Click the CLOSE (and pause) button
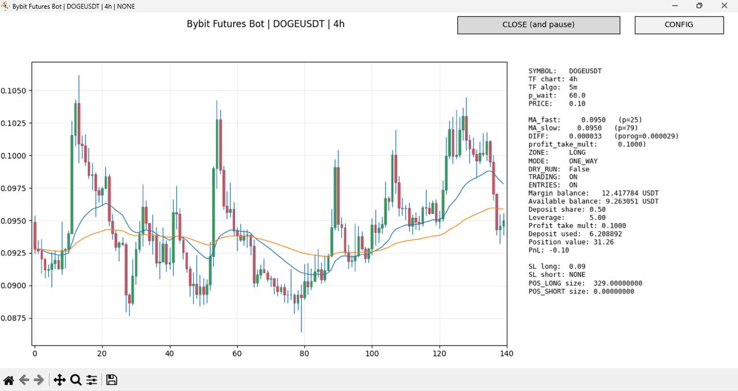The image size is (738, 391). pos(539,25)
